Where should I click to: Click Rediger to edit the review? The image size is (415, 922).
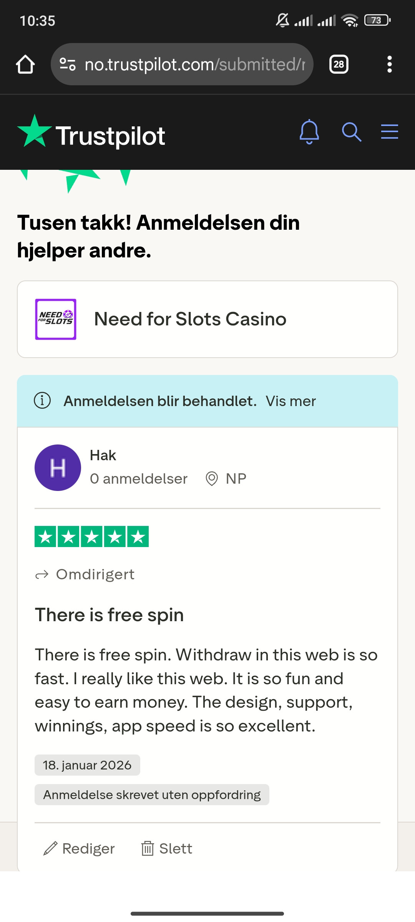click(x=79, y=848)
